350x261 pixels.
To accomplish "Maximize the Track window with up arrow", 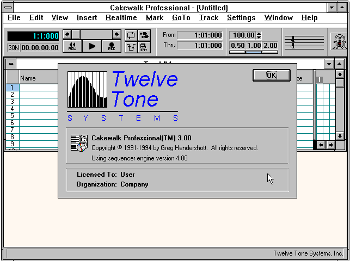I will coord(339,64).
